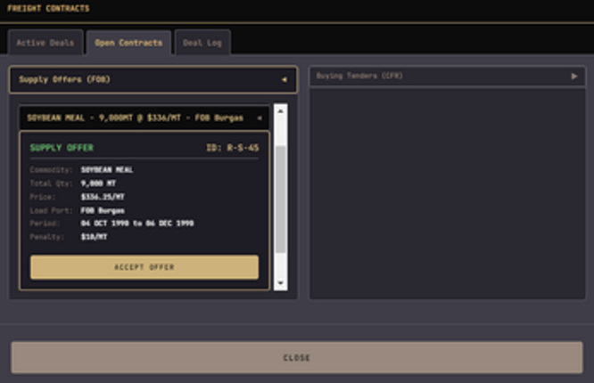Click the scrollbar up arrow
The width and height of the screenshot is (594, 383).
pyautogui.click(x=281, y=111)
